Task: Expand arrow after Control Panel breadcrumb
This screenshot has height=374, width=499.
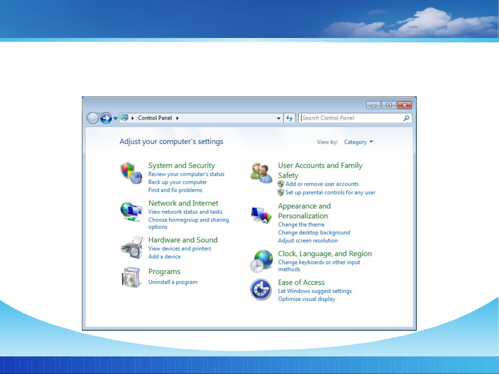Action: tap(177, 118)
